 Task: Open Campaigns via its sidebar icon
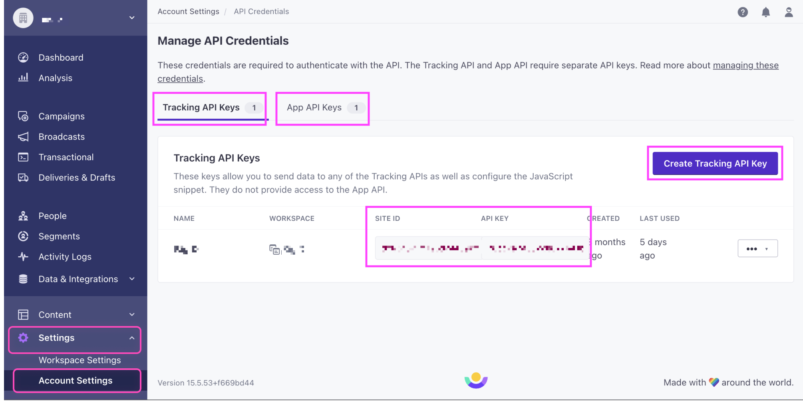(23, 116)
